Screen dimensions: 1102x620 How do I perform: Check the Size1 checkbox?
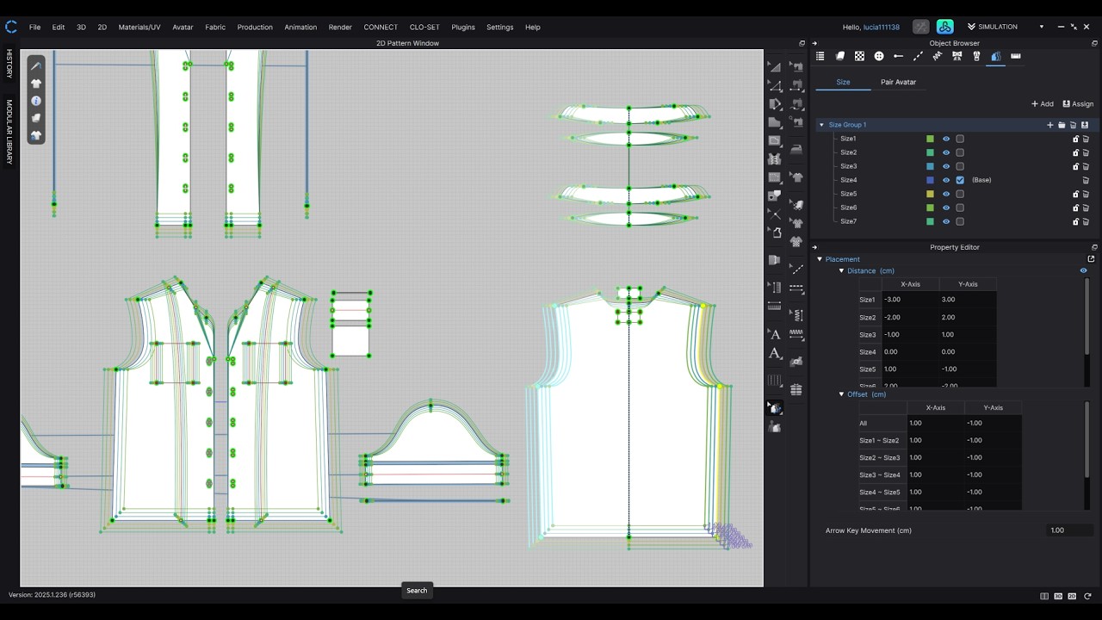[960, 139]
